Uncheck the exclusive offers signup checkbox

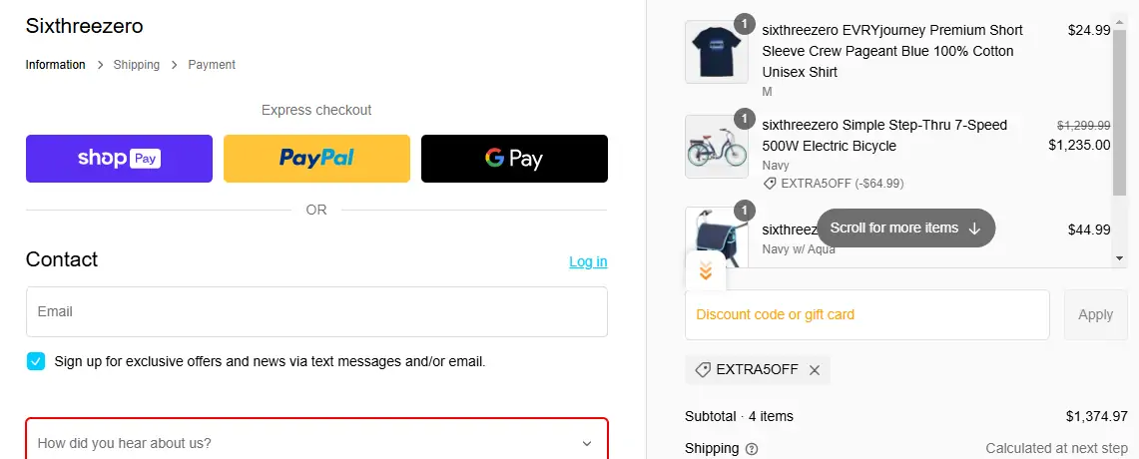[x=36, y=361]
